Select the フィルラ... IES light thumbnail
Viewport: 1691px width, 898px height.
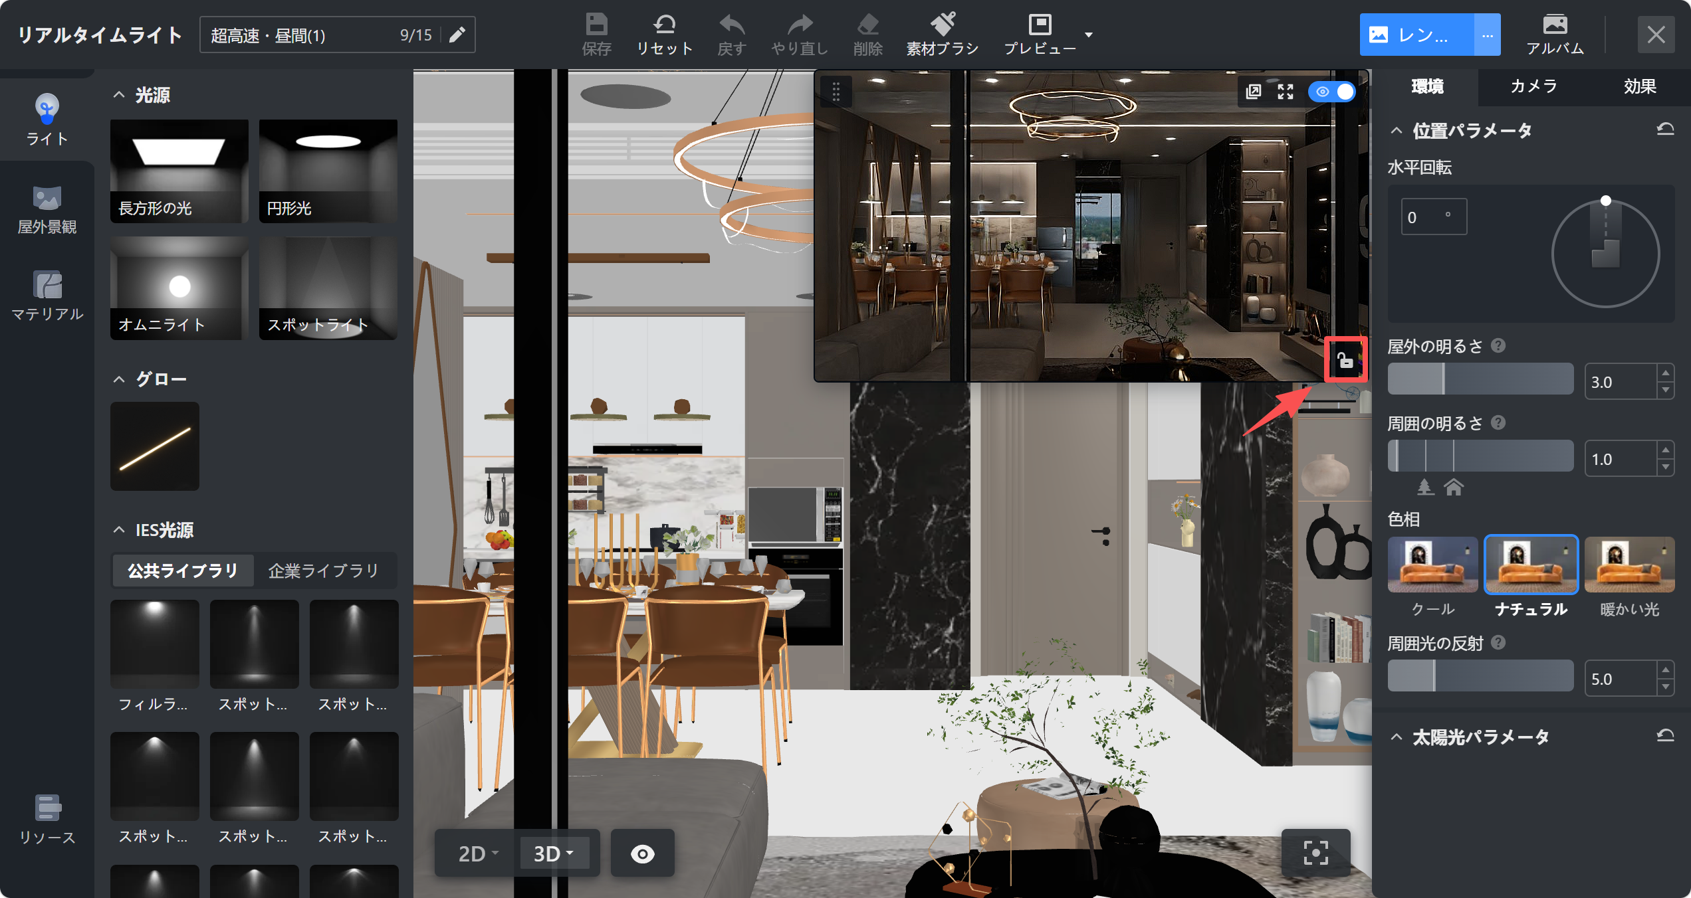[x=154, y=644]
